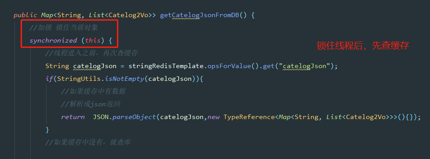Select the synchronized keyword
The height and width of the screenshot is (159, 430).
[53, 40]
